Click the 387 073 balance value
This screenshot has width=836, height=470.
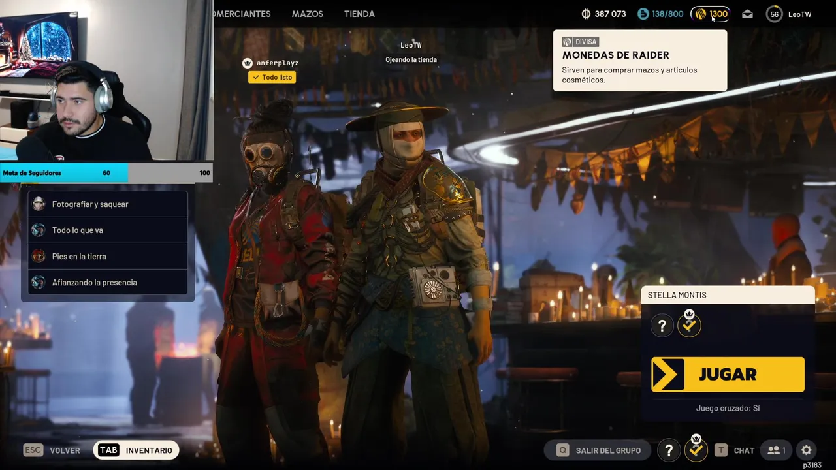pos(610,14)
